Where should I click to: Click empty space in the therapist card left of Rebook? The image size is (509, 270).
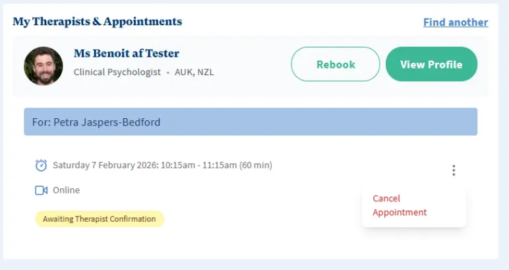pyautogui.click(x=254, y=66)
